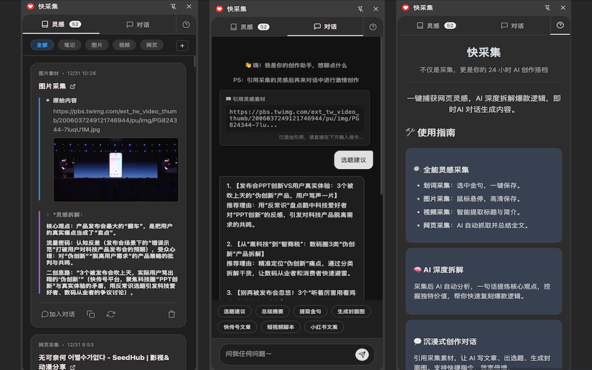Click the 沉浸式创作对话 card heading

[x=445, y=341]
